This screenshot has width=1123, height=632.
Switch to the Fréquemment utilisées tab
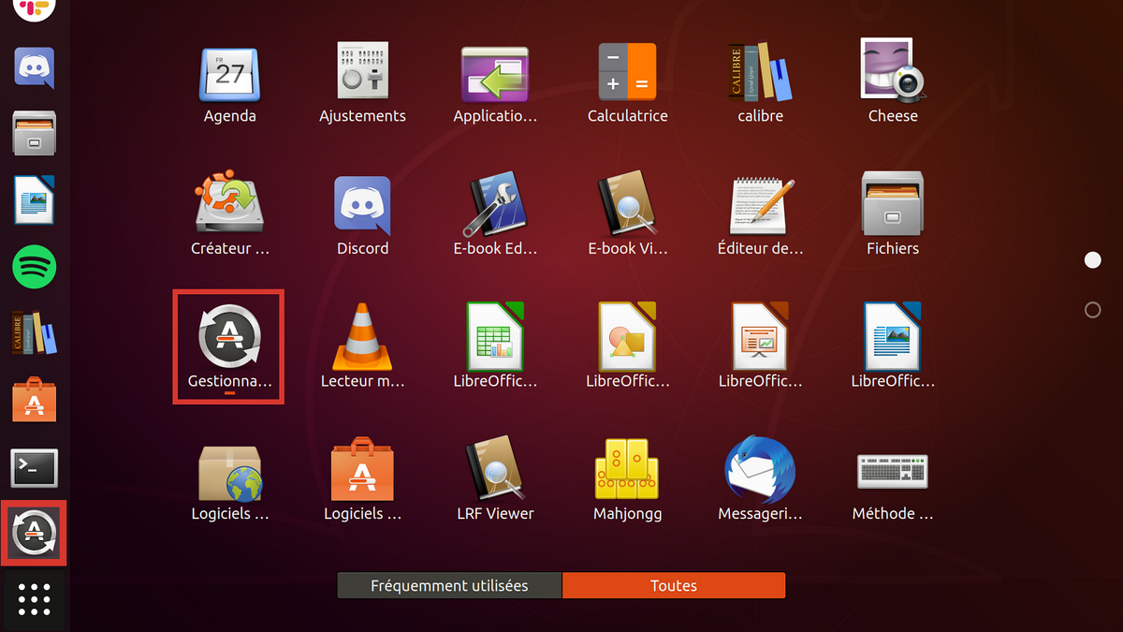449,585
